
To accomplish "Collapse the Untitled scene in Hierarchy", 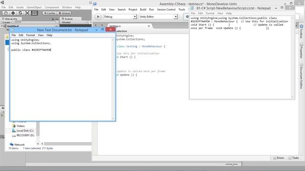I will coord(2,26).
